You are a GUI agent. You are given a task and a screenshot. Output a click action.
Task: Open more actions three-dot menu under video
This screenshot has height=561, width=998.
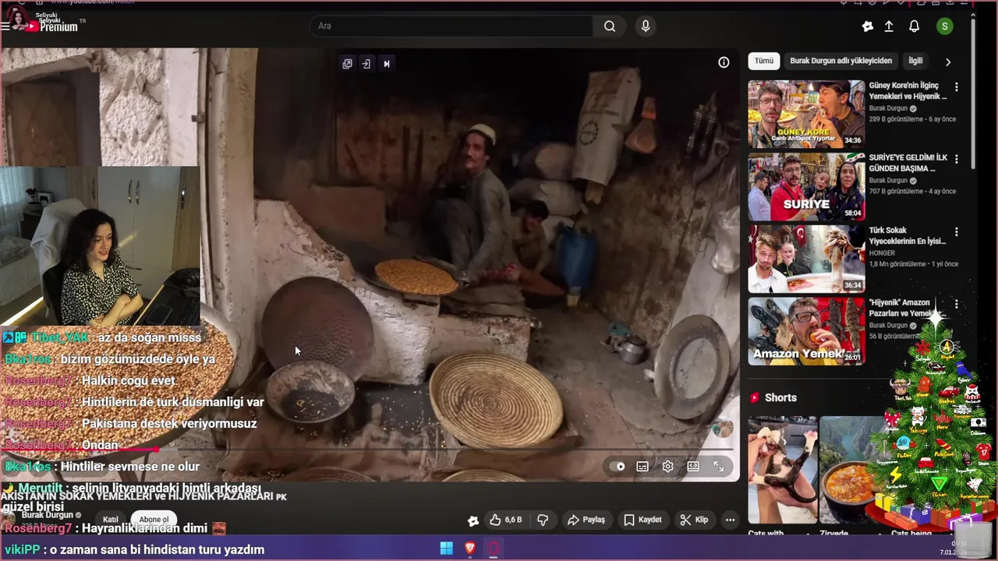(730, 520)
